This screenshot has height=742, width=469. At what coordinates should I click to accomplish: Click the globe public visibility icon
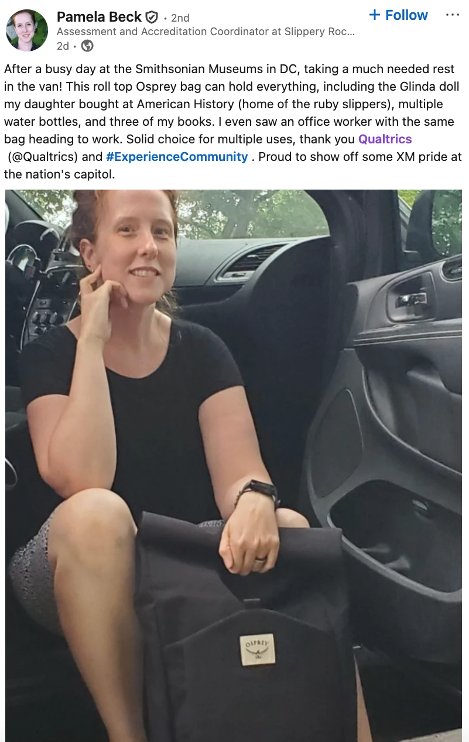click(x=87, y=46)
